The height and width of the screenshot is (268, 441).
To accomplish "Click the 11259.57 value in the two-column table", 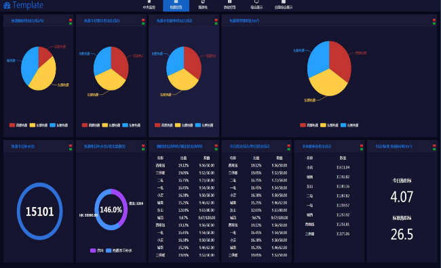I will (343, 206).
